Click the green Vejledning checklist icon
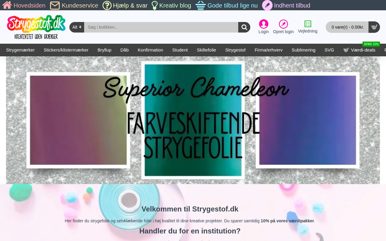Viewport: 386px width, 241px height. coord(308,24)
